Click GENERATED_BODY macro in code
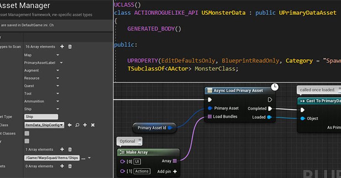This screenshot has width=341, height=178. (151, 29)
